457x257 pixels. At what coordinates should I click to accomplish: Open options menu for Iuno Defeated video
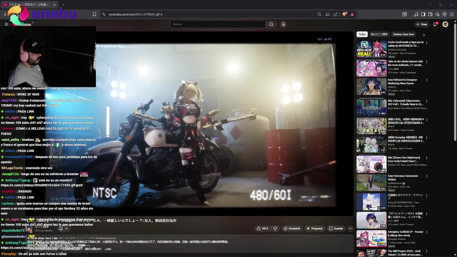click(427, 80)
